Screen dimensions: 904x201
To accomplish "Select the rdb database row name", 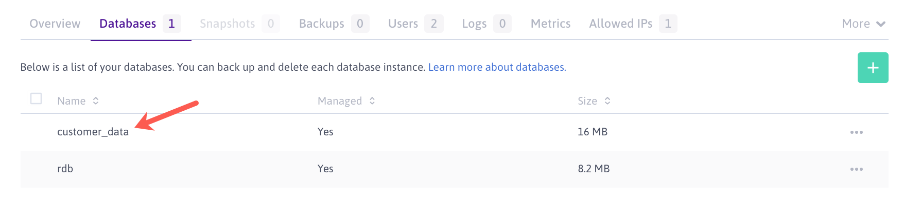I will point(65,169).
